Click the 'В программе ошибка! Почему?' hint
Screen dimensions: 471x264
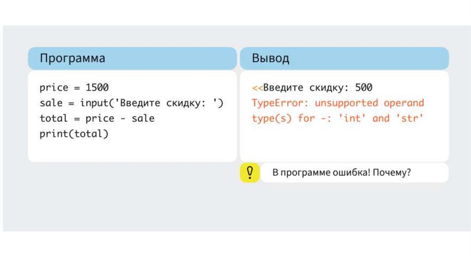pyautogui.click(x=342, y=173)
